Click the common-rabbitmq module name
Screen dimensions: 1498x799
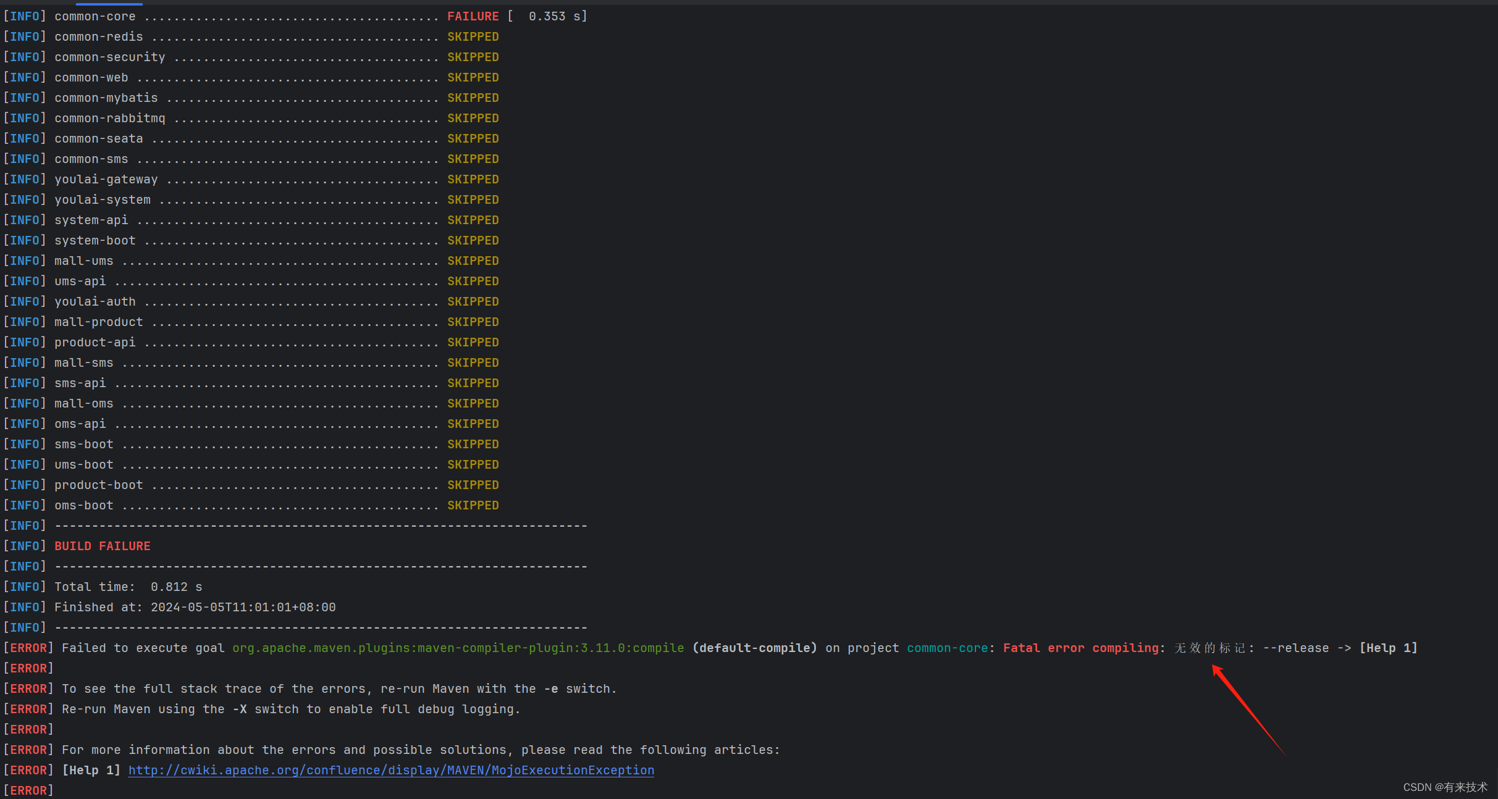tap(110, 119)
